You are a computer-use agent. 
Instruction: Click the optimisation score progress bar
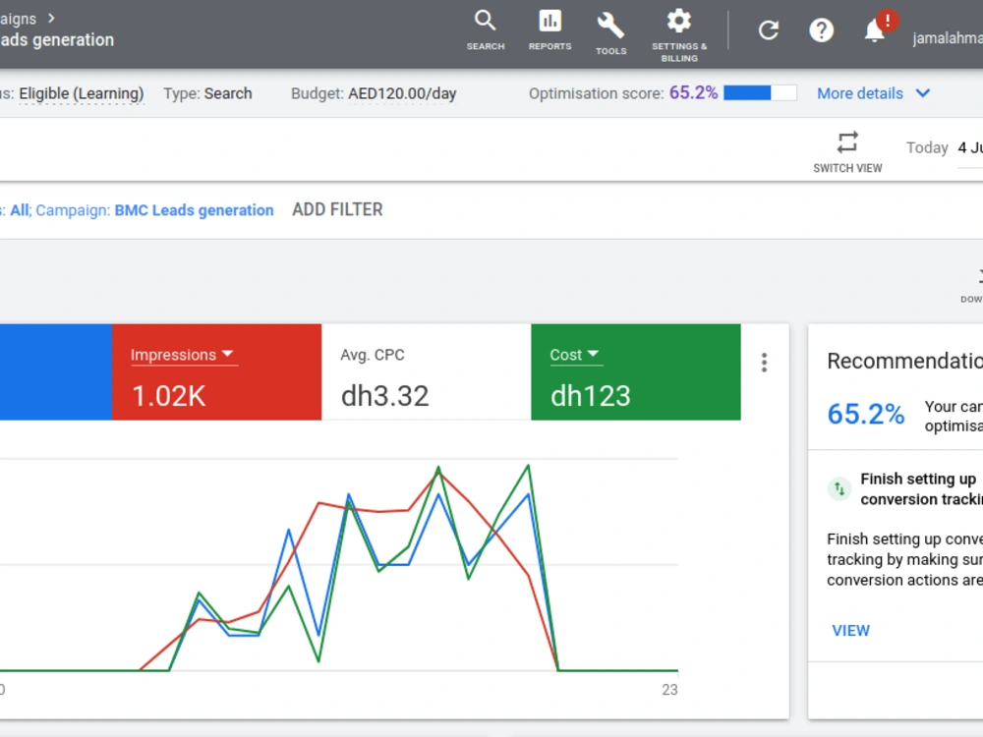point(760,92)
